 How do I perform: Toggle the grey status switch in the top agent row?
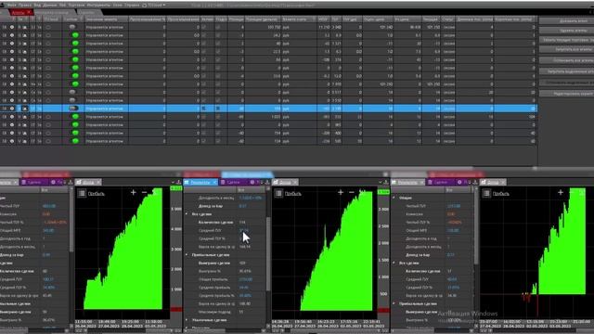point(72,27)
